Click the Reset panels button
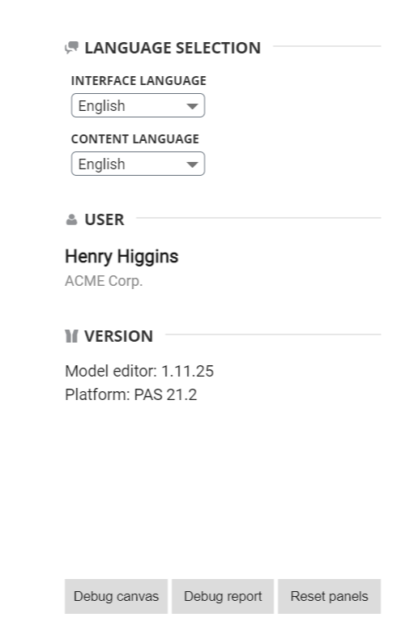The image size is (410, 643). coord(330,596)
